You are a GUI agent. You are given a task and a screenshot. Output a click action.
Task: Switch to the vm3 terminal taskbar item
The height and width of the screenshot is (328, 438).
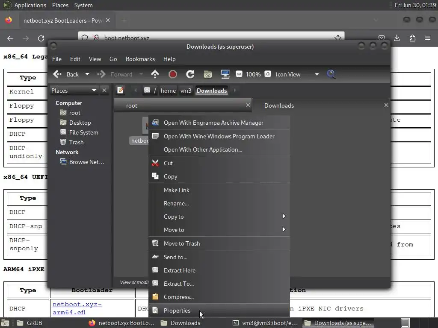point(265,323)
